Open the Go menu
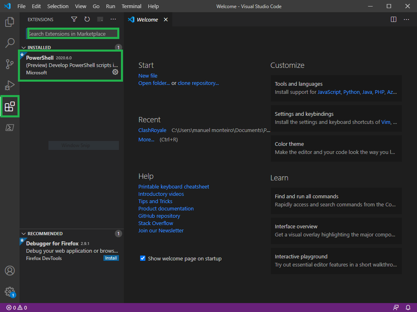The height and width of the screenshot is (312, 417). 96,6
